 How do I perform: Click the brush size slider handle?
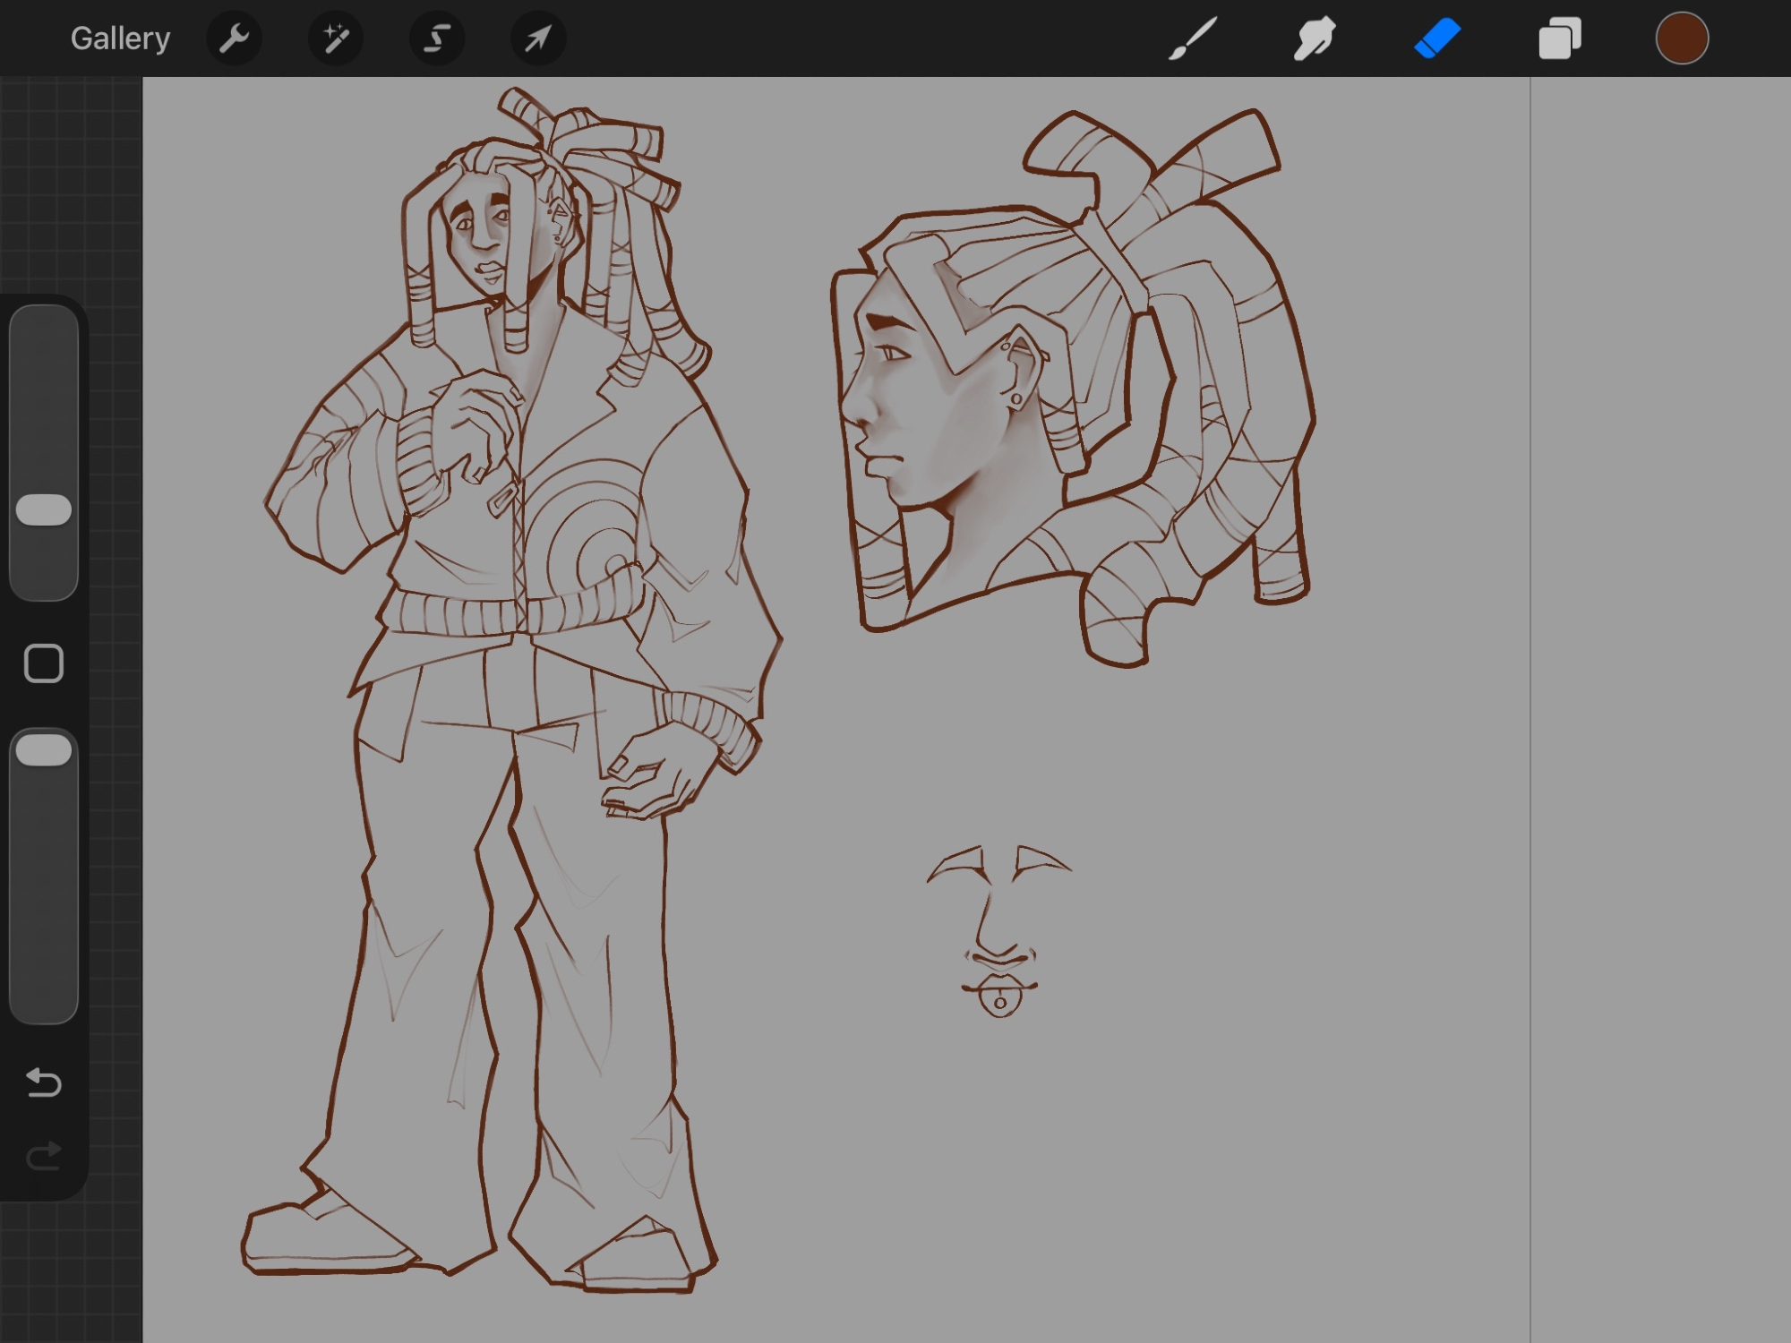[x=44, y=509]
